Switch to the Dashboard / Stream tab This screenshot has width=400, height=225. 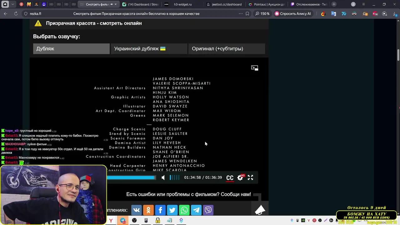140,4
